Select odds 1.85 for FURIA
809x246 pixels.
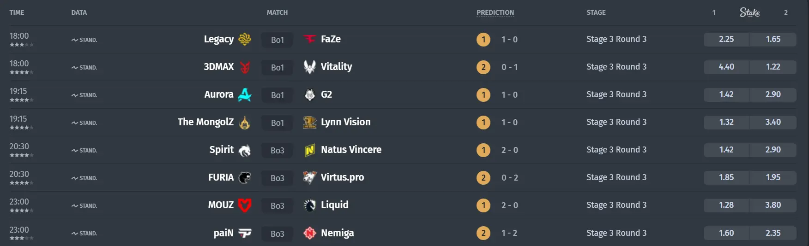(726, 177)
